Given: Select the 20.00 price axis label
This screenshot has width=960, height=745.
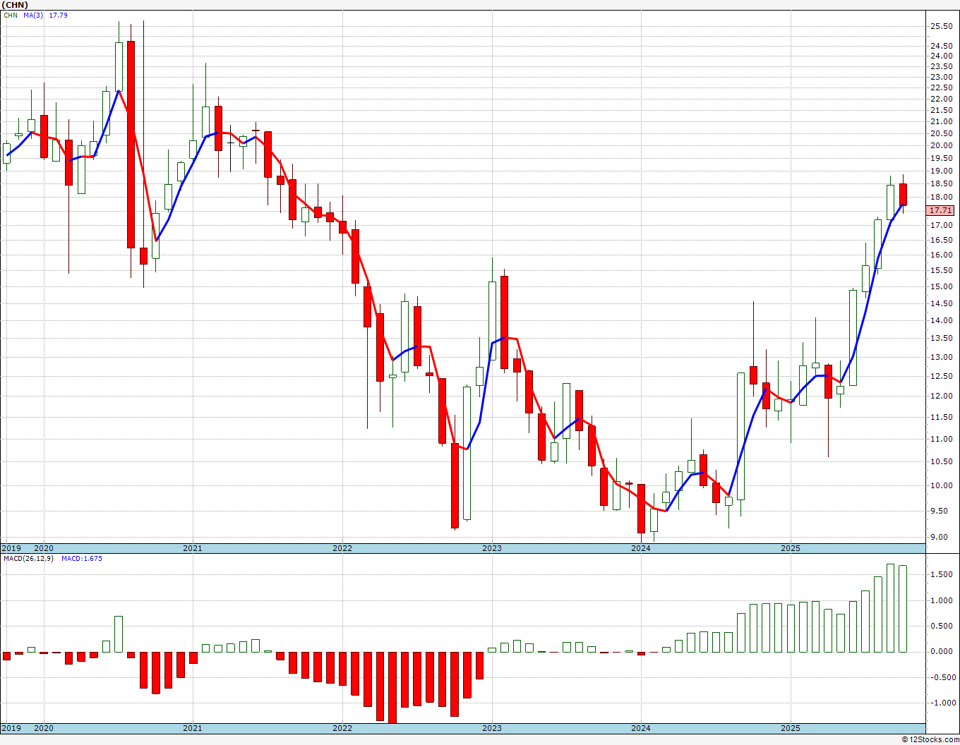Looking at the screenshot, I should pos(940,146).
